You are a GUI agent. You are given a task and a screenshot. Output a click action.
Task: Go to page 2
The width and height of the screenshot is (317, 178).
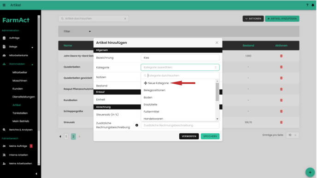tap(73, 137)
